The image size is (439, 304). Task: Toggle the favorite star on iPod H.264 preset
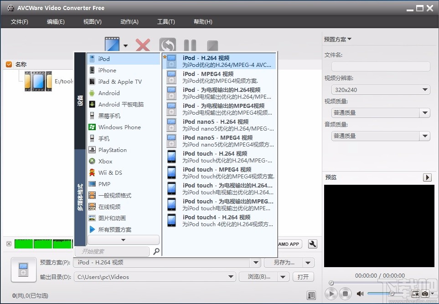[x=165, y=57]
